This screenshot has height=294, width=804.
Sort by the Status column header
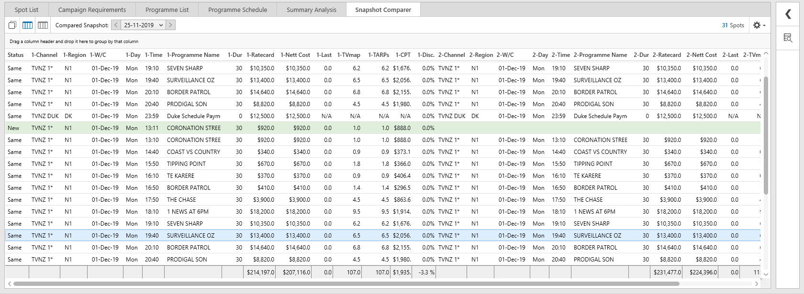[16, 55]
